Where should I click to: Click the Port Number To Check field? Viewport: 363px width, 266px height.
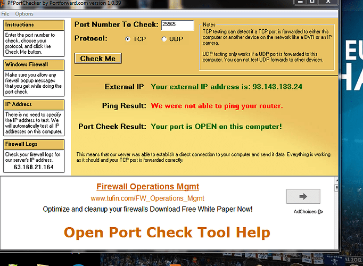click(178, 25)
